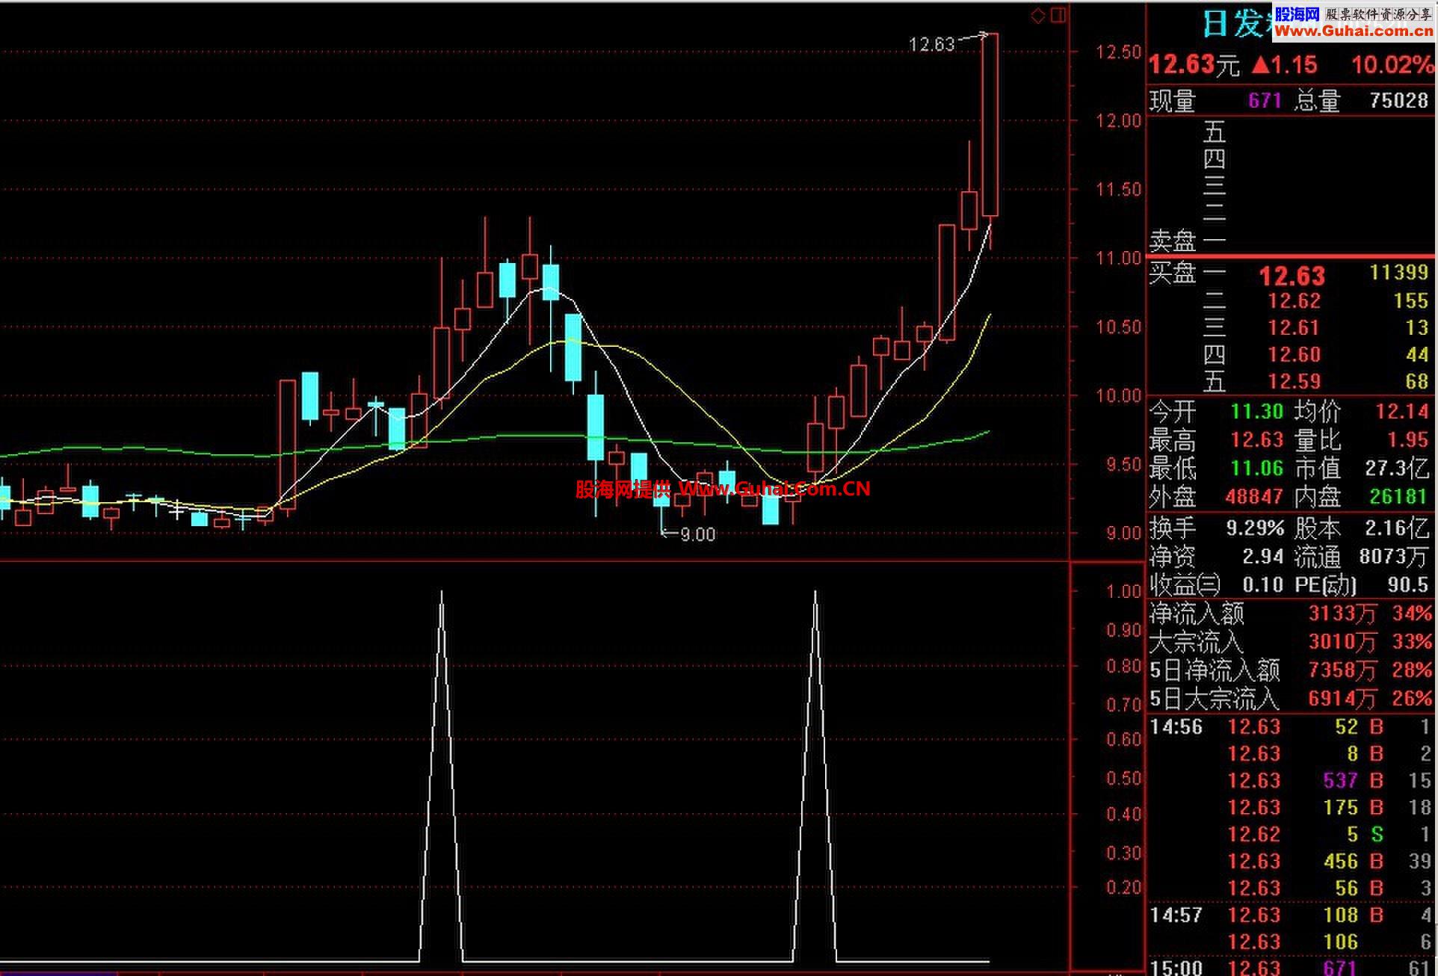Image resolution: width=1438 pixels, height=976 pixels.
Task: Click the 12.63 high-price label on chart
Action: (x=931, y=45)
